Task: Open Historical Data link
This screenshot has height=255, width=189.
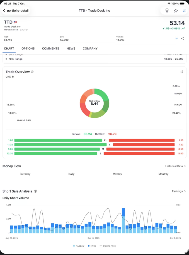Action: (x=176, y=166)
